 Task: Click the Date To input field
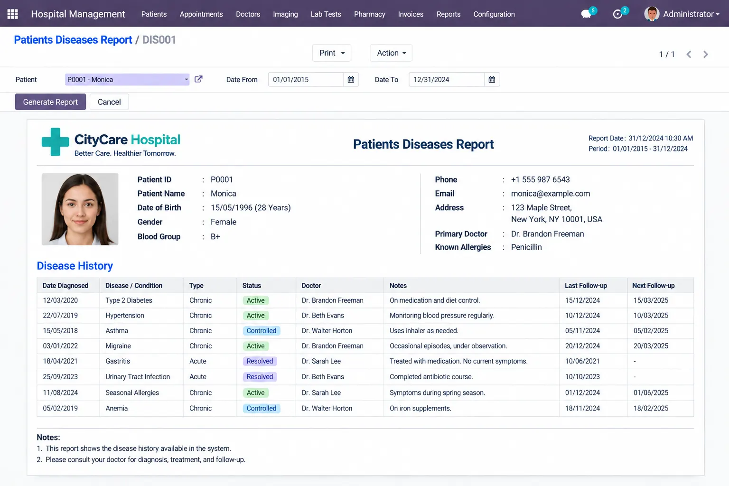[447, 80]
